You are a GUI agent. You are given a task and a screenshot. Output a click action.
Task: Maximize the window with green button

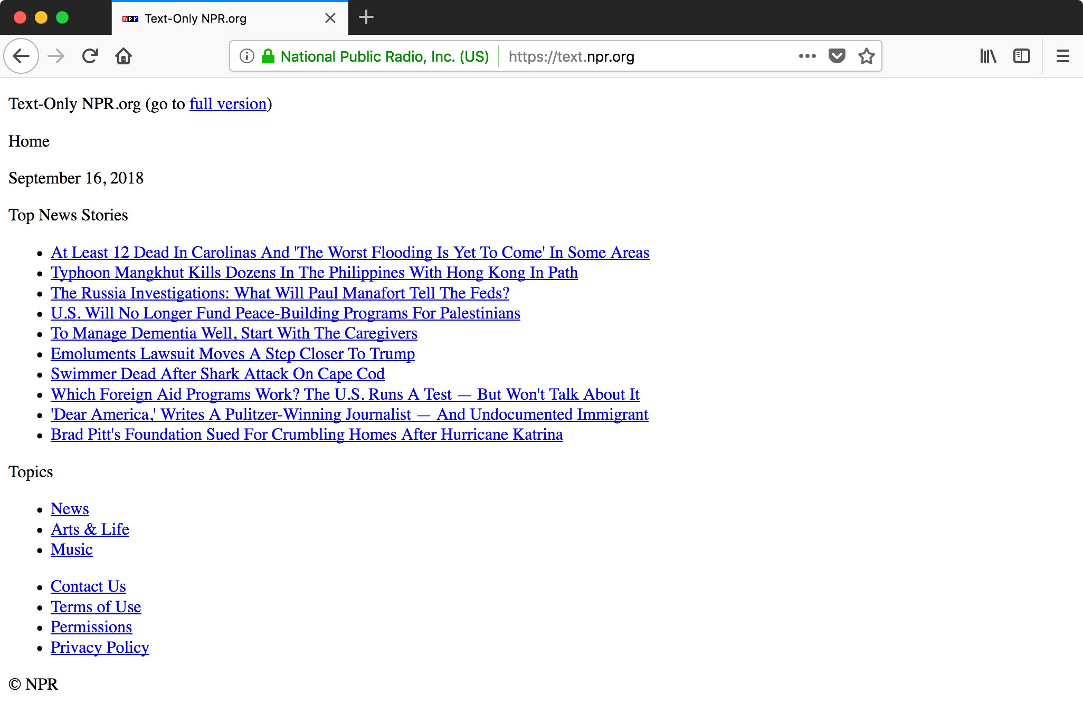(62, 17)
